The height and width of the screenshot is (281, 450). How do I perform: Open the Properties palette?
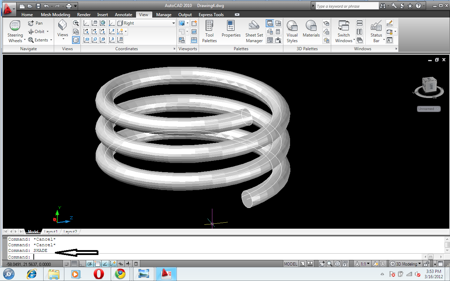[231, 31]
